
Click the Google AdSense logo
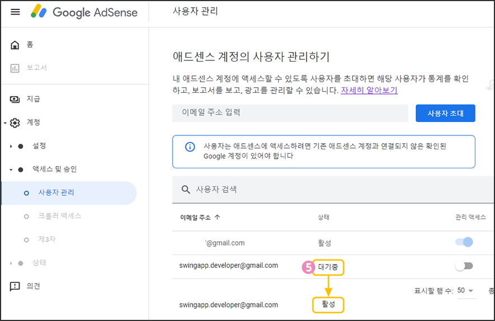point(84,12)
